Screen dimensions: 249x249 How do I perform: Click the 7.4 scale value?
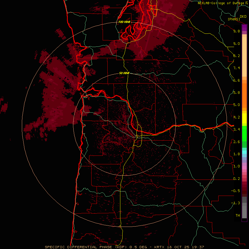point(237,68)
